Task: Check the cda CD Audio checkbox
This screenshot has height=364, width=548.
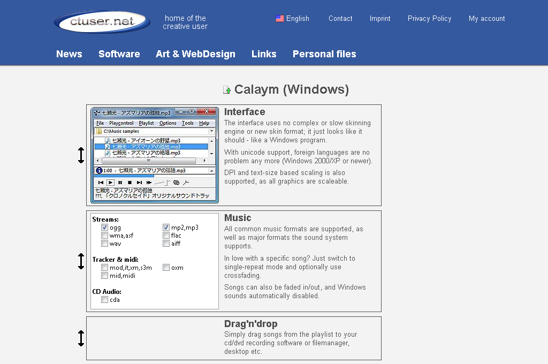Action: coord(104,300)
